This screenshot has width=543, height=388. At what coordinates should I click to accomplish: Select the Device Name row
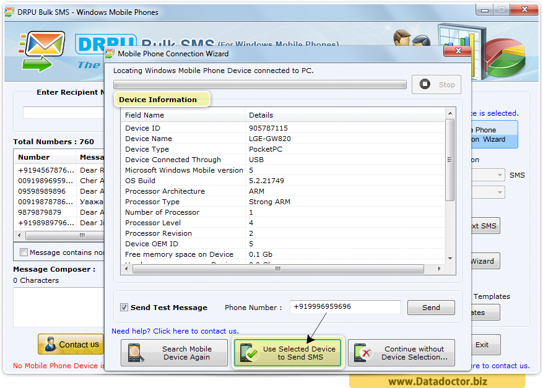pyautogui.click(x=283, y=139)
